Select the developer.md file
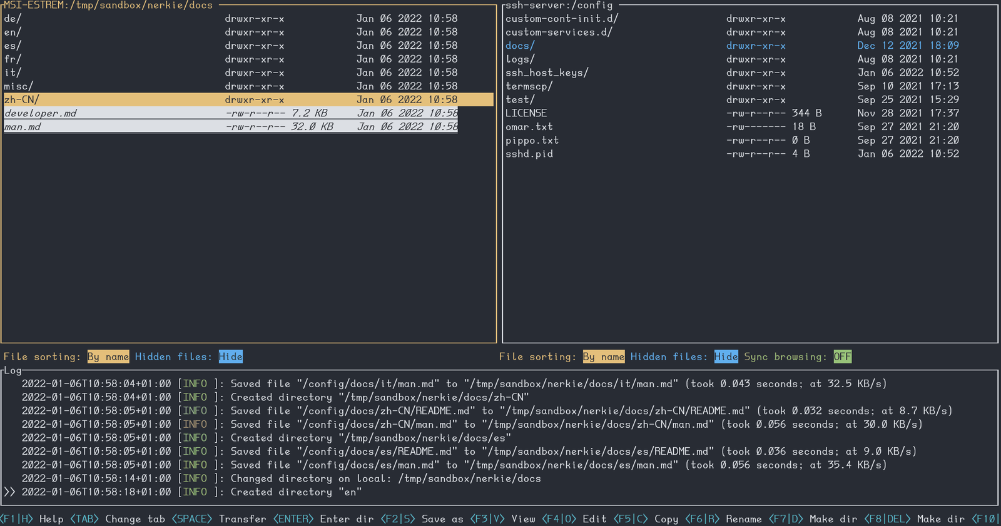 pos(231,113)
